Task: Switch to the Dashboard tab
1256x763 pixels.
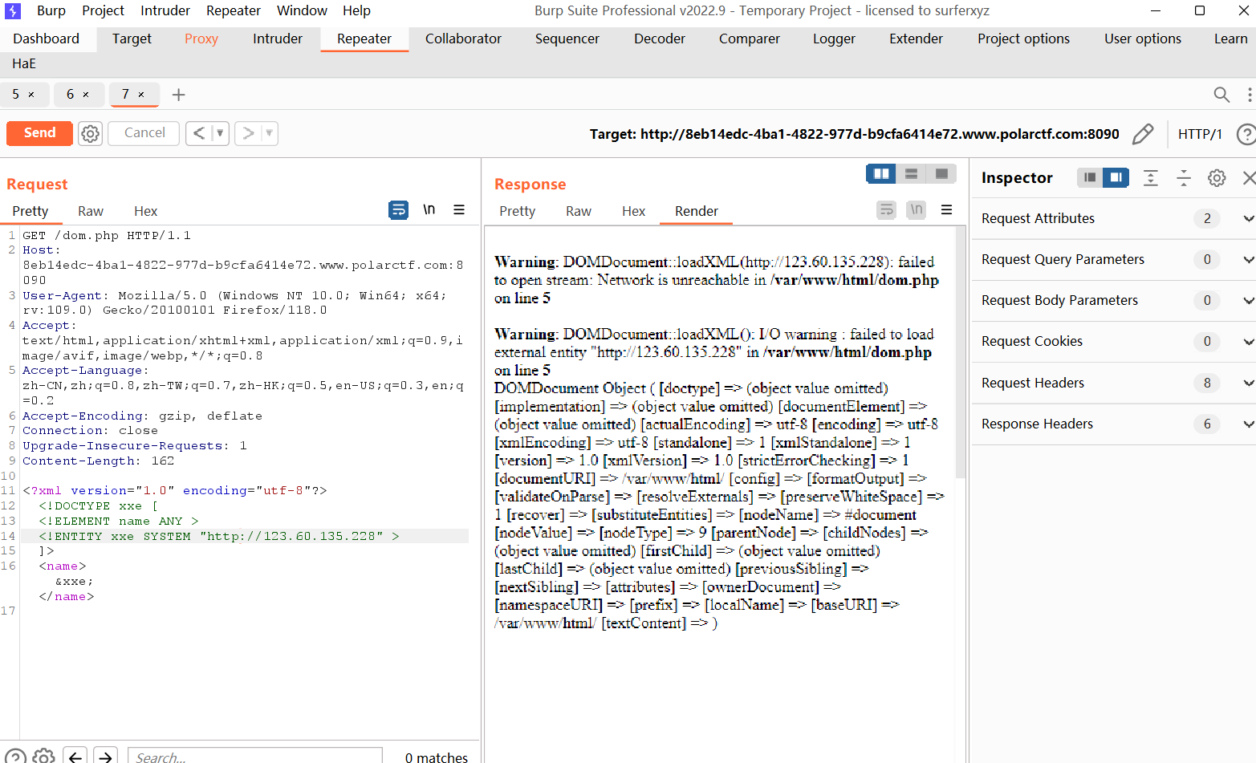Action: pos(47,39)
